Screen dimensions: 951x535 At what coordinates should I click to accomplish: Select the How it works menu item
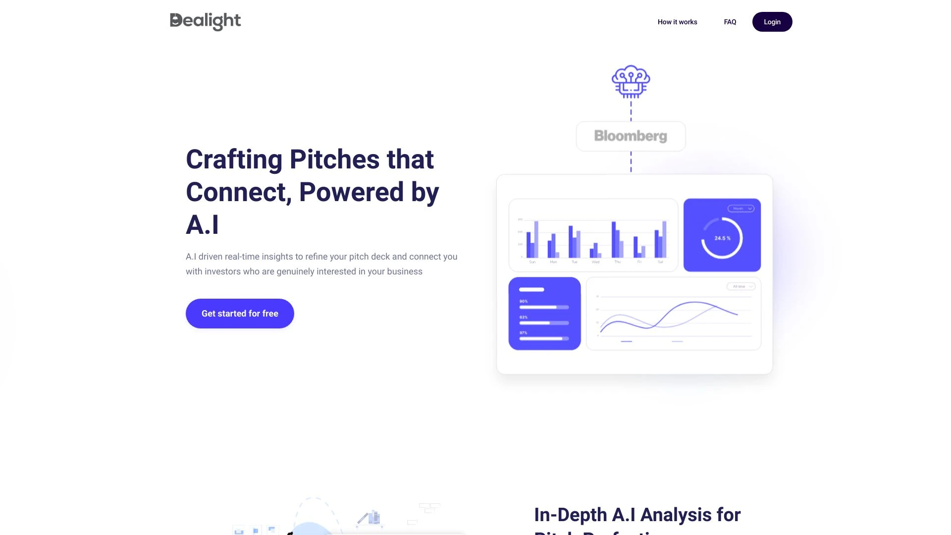coord(677,22)
